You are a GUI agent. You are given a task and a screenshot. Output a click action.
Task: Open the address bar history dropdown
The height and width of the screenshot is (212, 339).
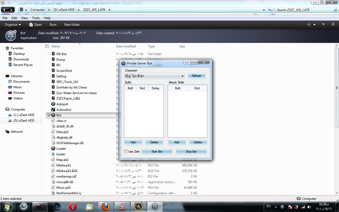pyautogui.click(x=264, y=10)
